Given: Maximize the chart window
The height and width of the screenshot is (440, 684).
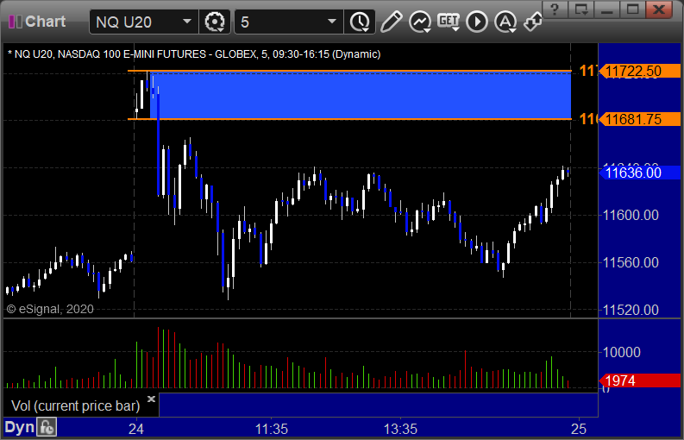Looking at the screenshot, I should point(632,9).
